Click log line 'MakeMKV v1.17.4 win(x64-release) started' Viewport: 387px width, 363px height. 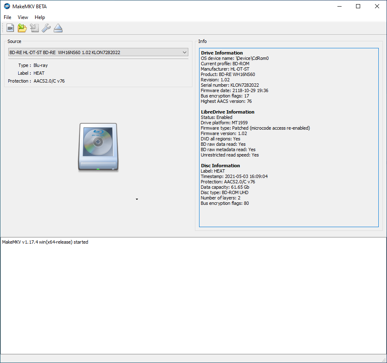45,242
